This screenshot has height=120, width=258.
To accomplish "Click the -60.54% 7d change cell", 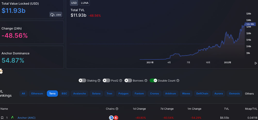I will click(x=168, y=118).
